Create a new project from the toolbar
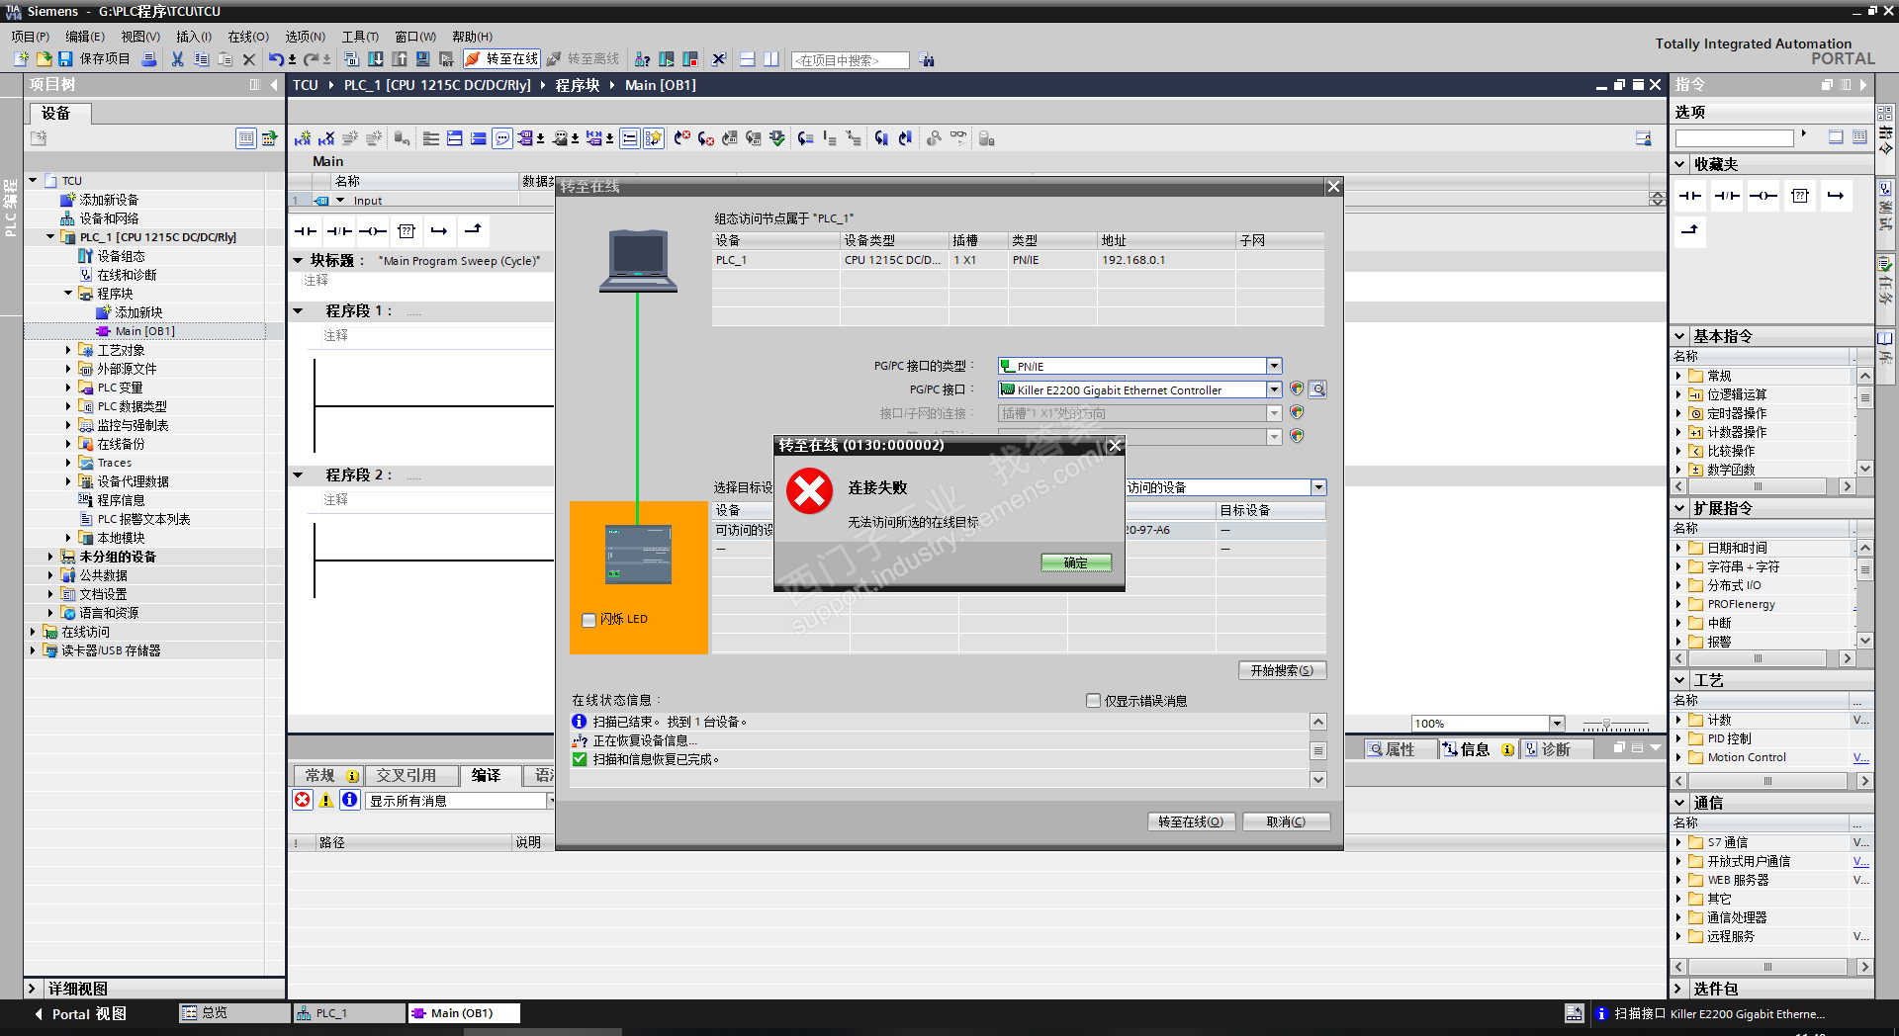 pyautogui.click(x=21, y=59)
